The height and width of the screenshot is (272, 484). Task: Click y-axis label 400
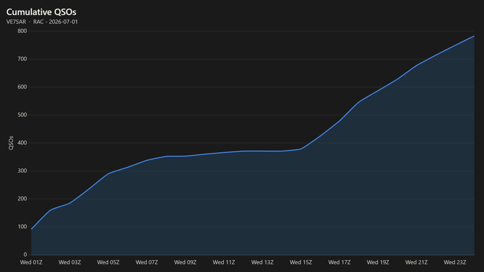point(22,143)
